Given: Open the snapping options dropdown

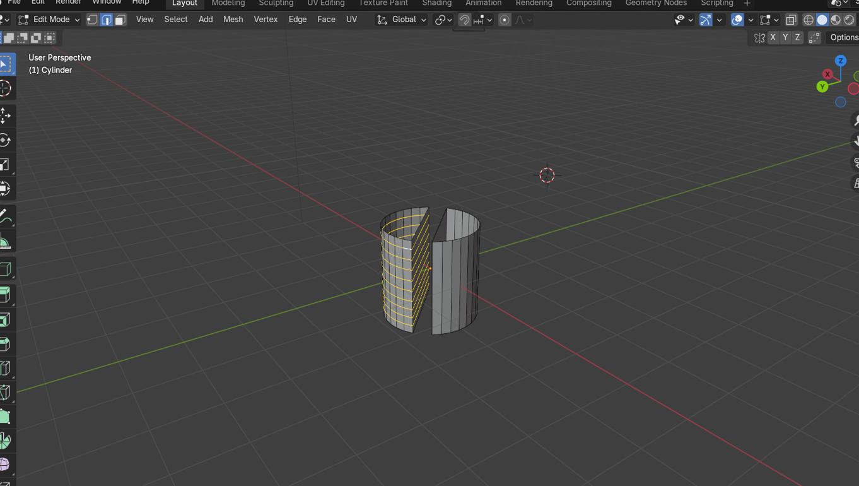Looking at the screenshot, I should pos(482,20).
